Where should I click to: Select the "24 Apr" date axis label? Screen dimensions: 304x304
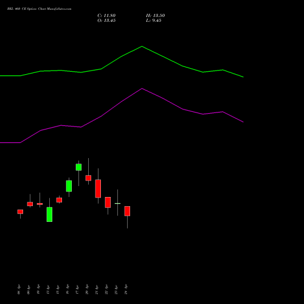(x=126, y=289)
